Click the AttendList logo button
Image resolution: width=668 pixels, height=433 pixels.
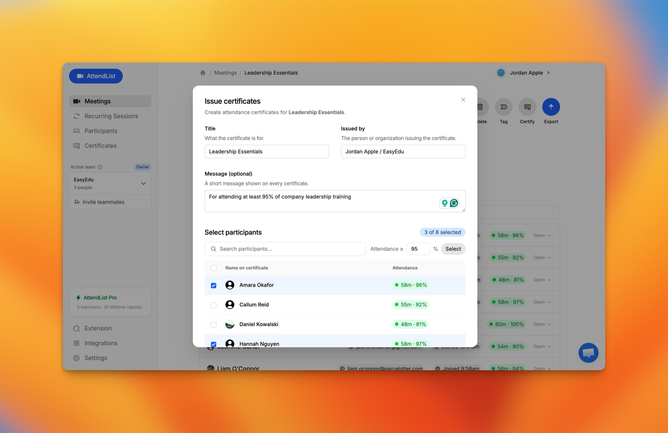(x=96, y=76)
